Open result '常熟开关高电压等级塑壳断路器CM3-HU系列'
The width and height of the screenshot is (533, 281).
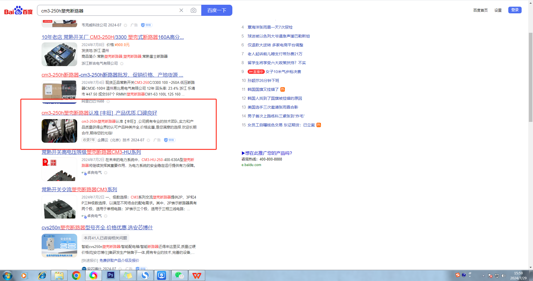pyautogui.click(x=91, y=152)
